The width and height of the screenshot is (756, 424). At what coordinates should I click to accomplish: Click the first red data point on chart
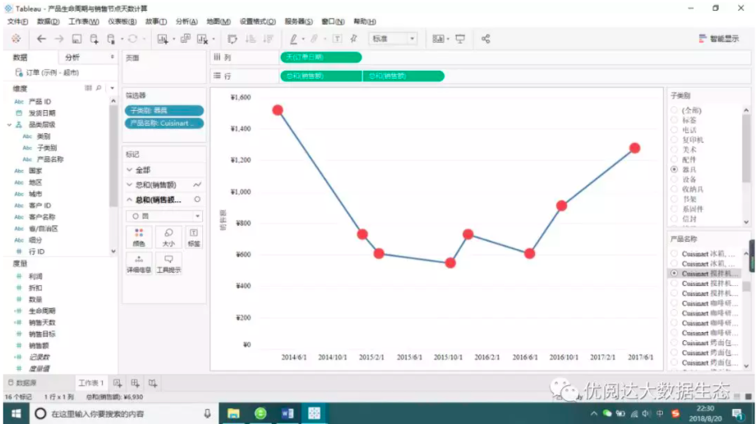[277, 110]
